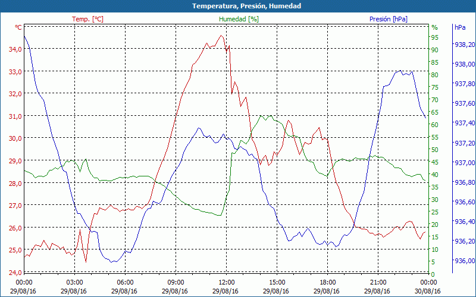Click pressure axis value 936,40

(465, 222)
